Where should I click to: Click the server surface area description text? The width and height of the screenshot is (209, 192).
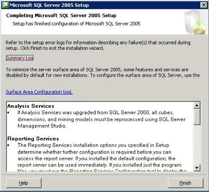pyautogui.click(x=102, y=72)
